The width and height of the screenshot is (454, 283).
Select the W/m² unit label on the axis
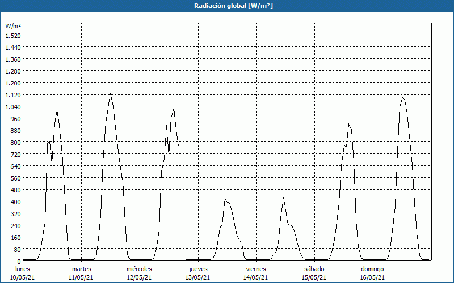point(13,26)
